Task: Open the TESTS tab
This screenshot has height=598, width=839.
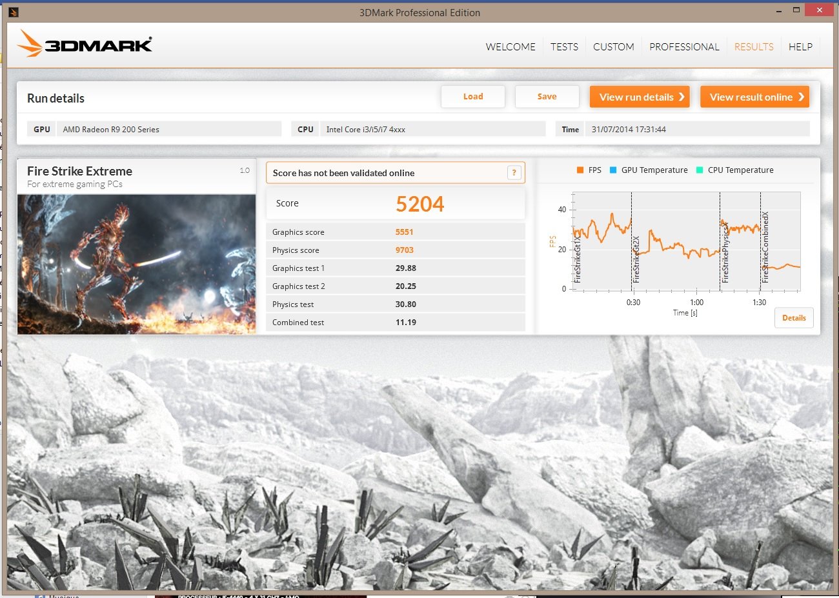Action: pyautogui.click(x=564, y=46)
